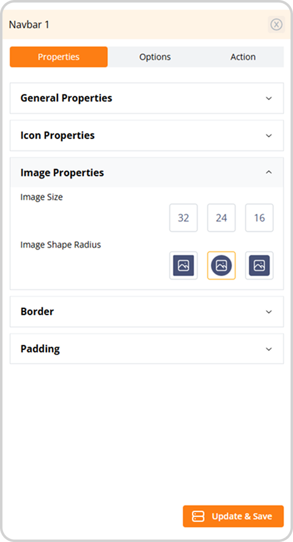
Task: Switch to the Options tab
Action: (x=155, y=57)
